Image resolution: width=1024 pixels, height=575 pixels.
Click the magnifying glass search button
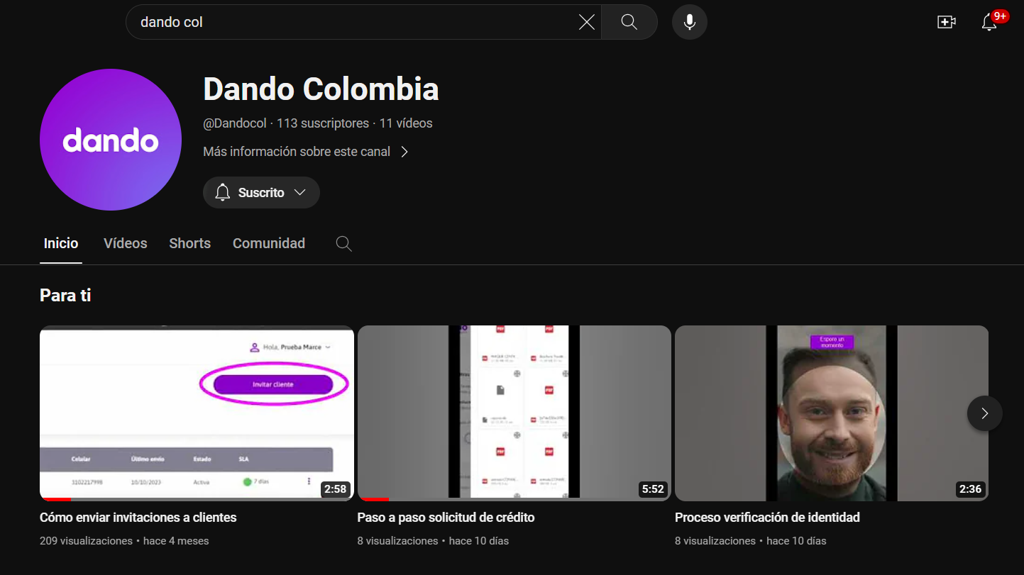(629, 22)
